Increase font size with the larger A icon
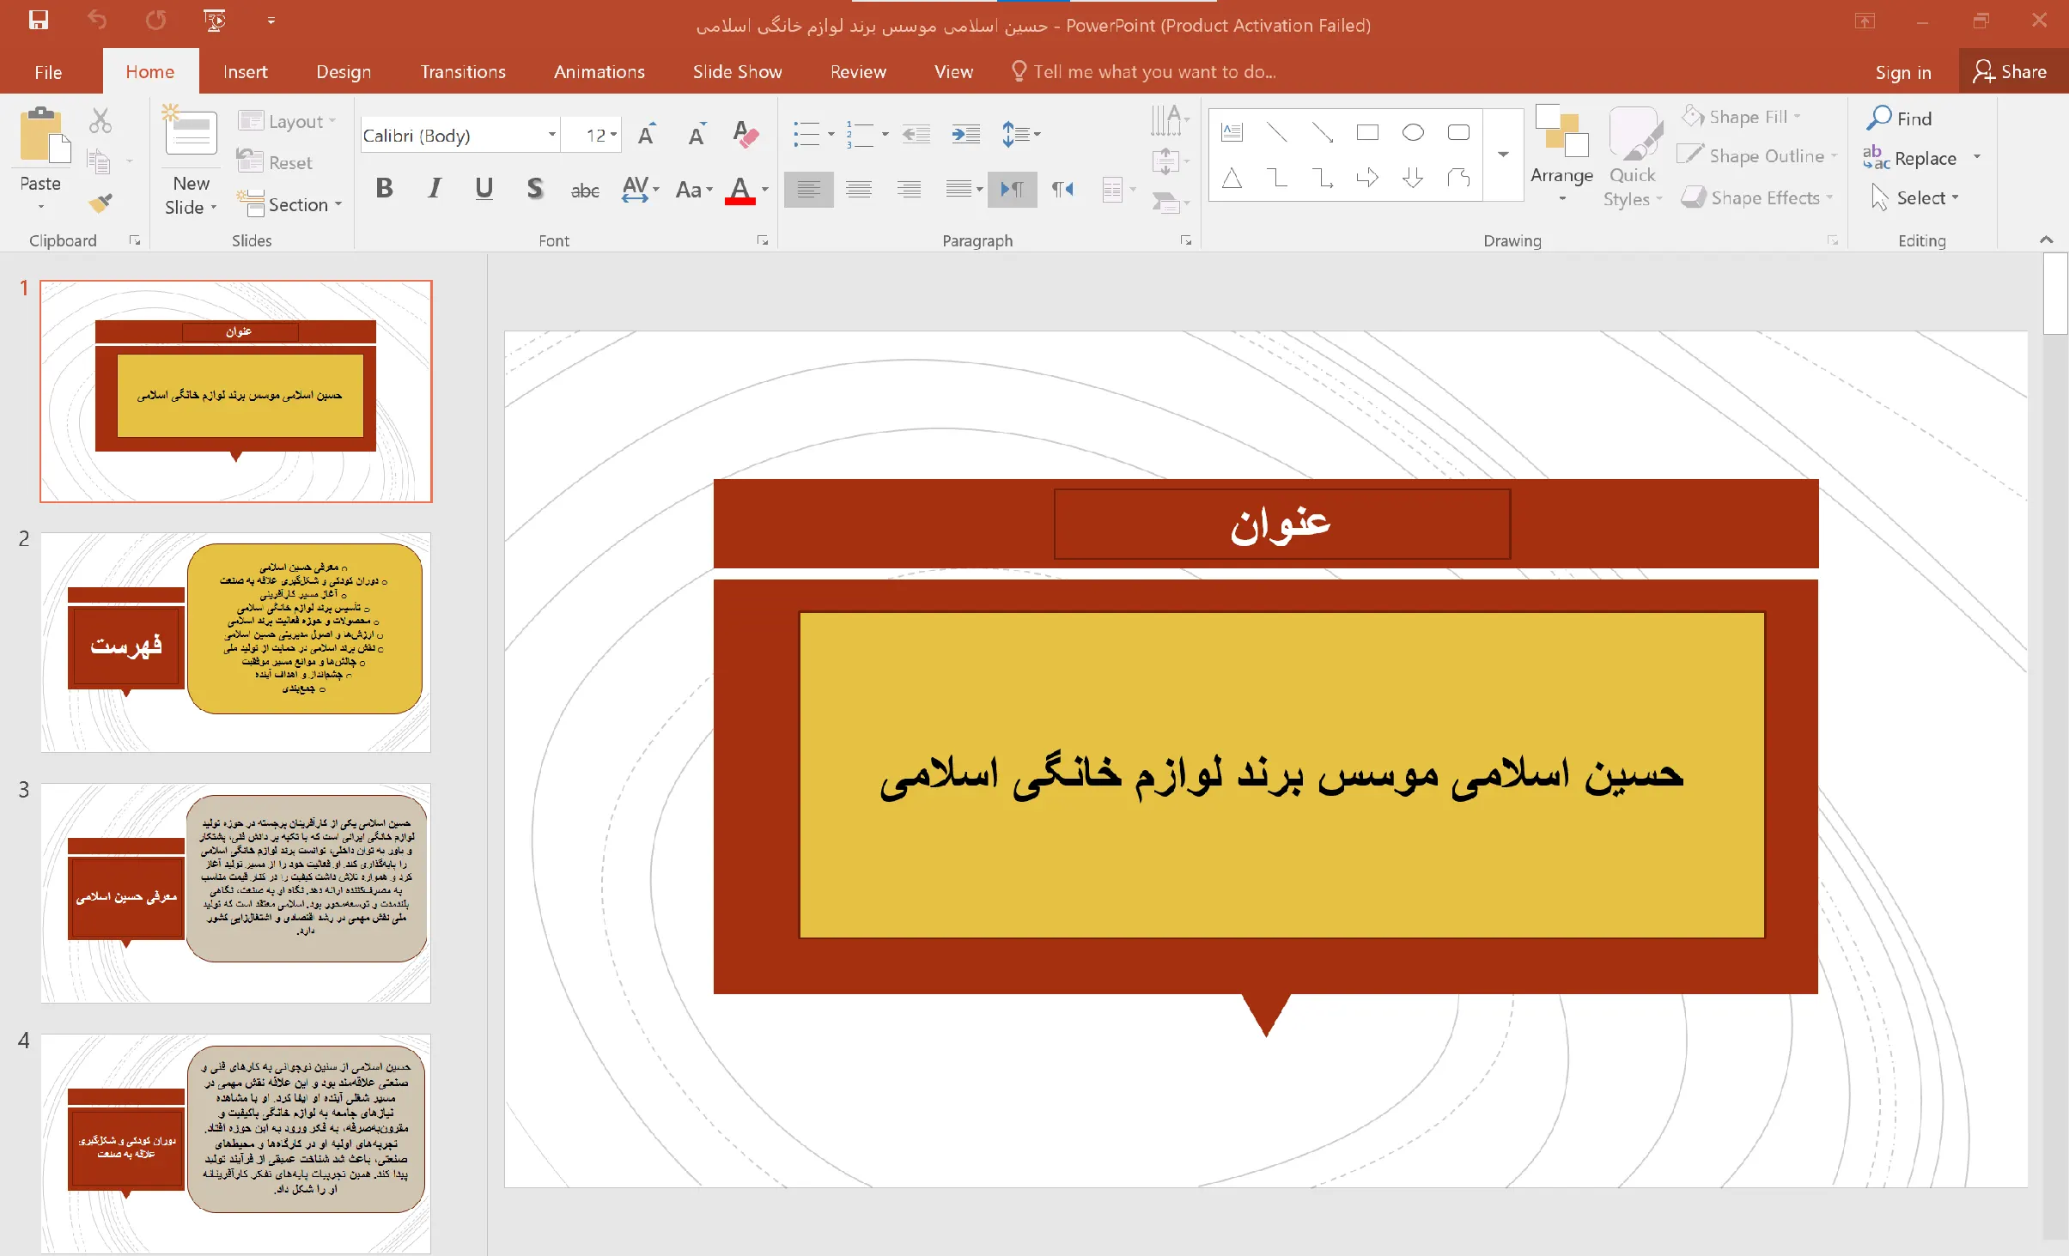 [647, 134]
